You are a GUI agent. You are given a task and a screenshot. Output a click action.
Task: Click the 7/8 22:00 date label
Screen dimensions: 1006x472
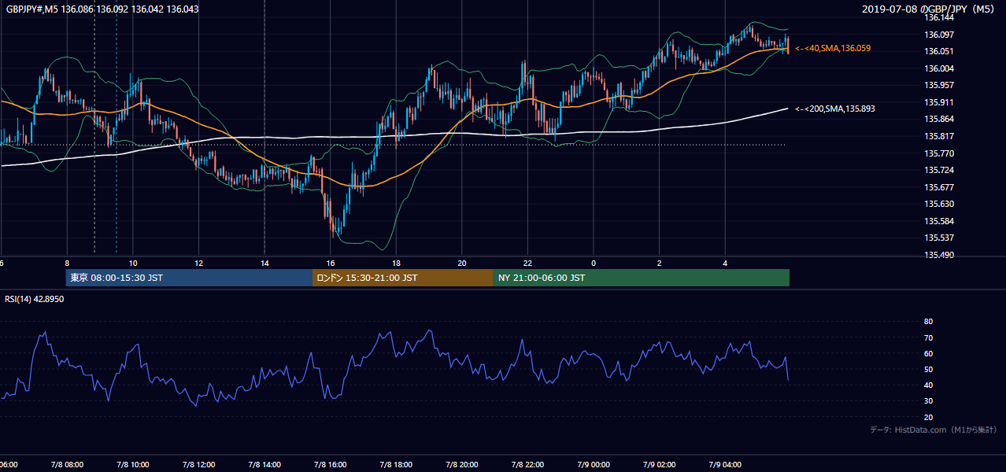pos(528,465)
